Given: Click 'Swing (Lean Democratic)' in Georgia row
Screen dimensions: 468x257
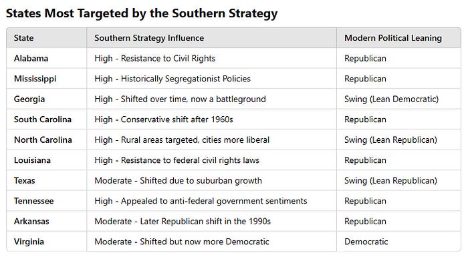Looking at the screenshot, I should click(x=391, y=99).
